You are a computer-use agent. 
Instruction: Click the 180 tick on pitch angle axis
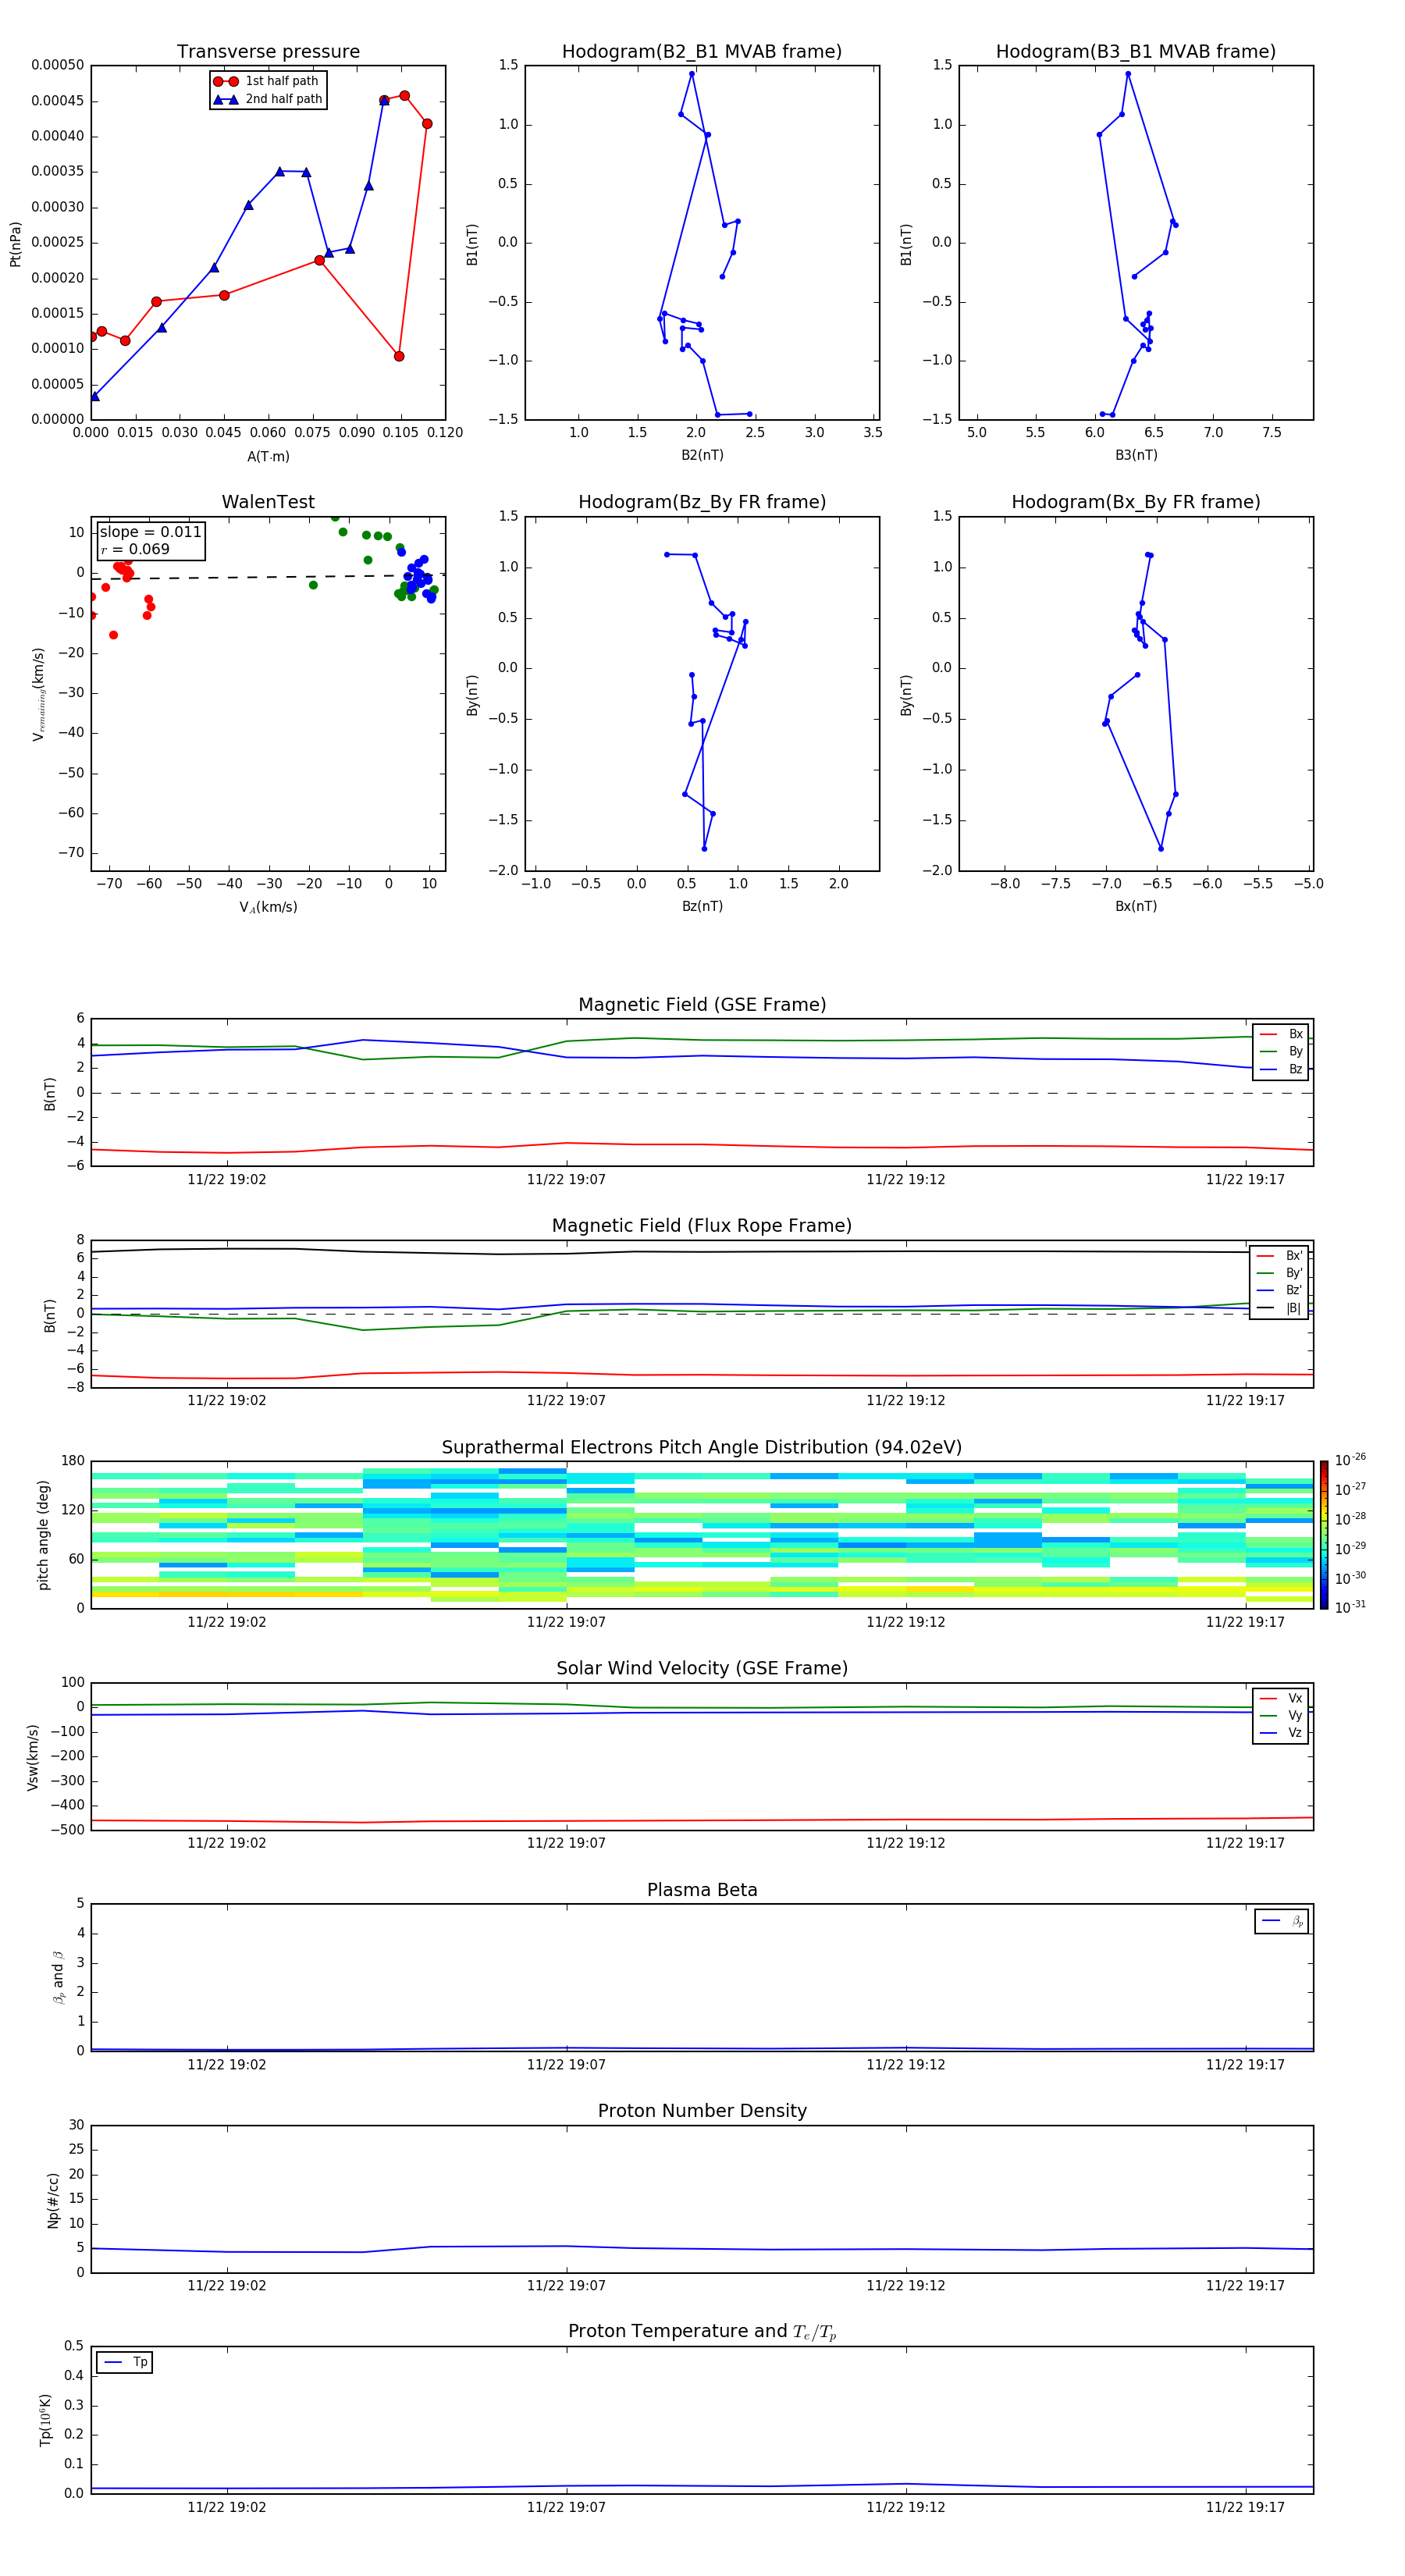73,1461
